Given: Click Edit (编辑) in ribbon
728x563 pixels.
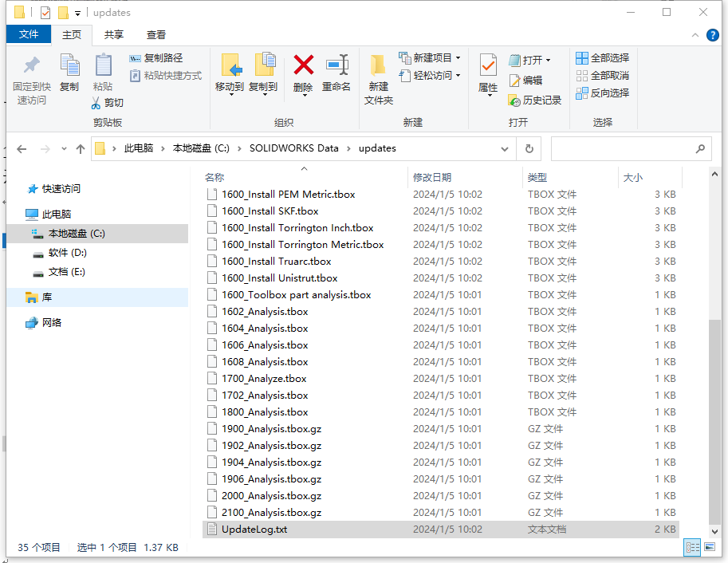Looking at the screenshot, I should click(525, 81).
